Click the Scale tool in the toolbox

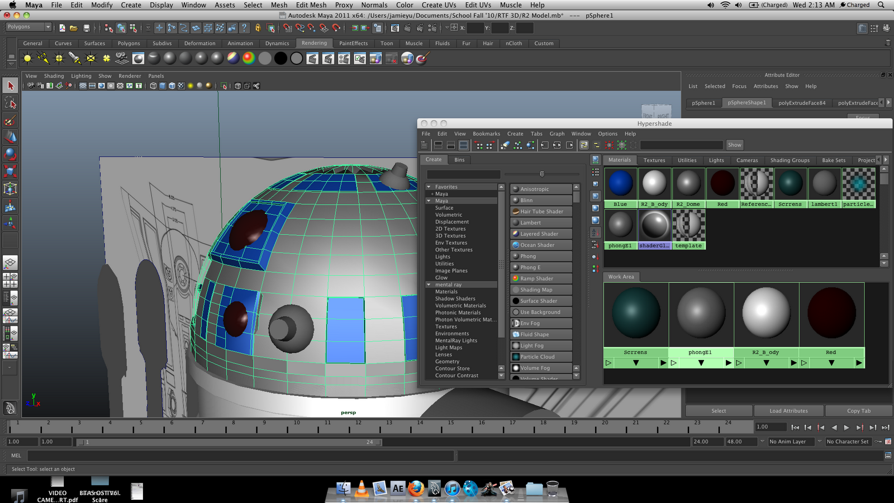10,171
